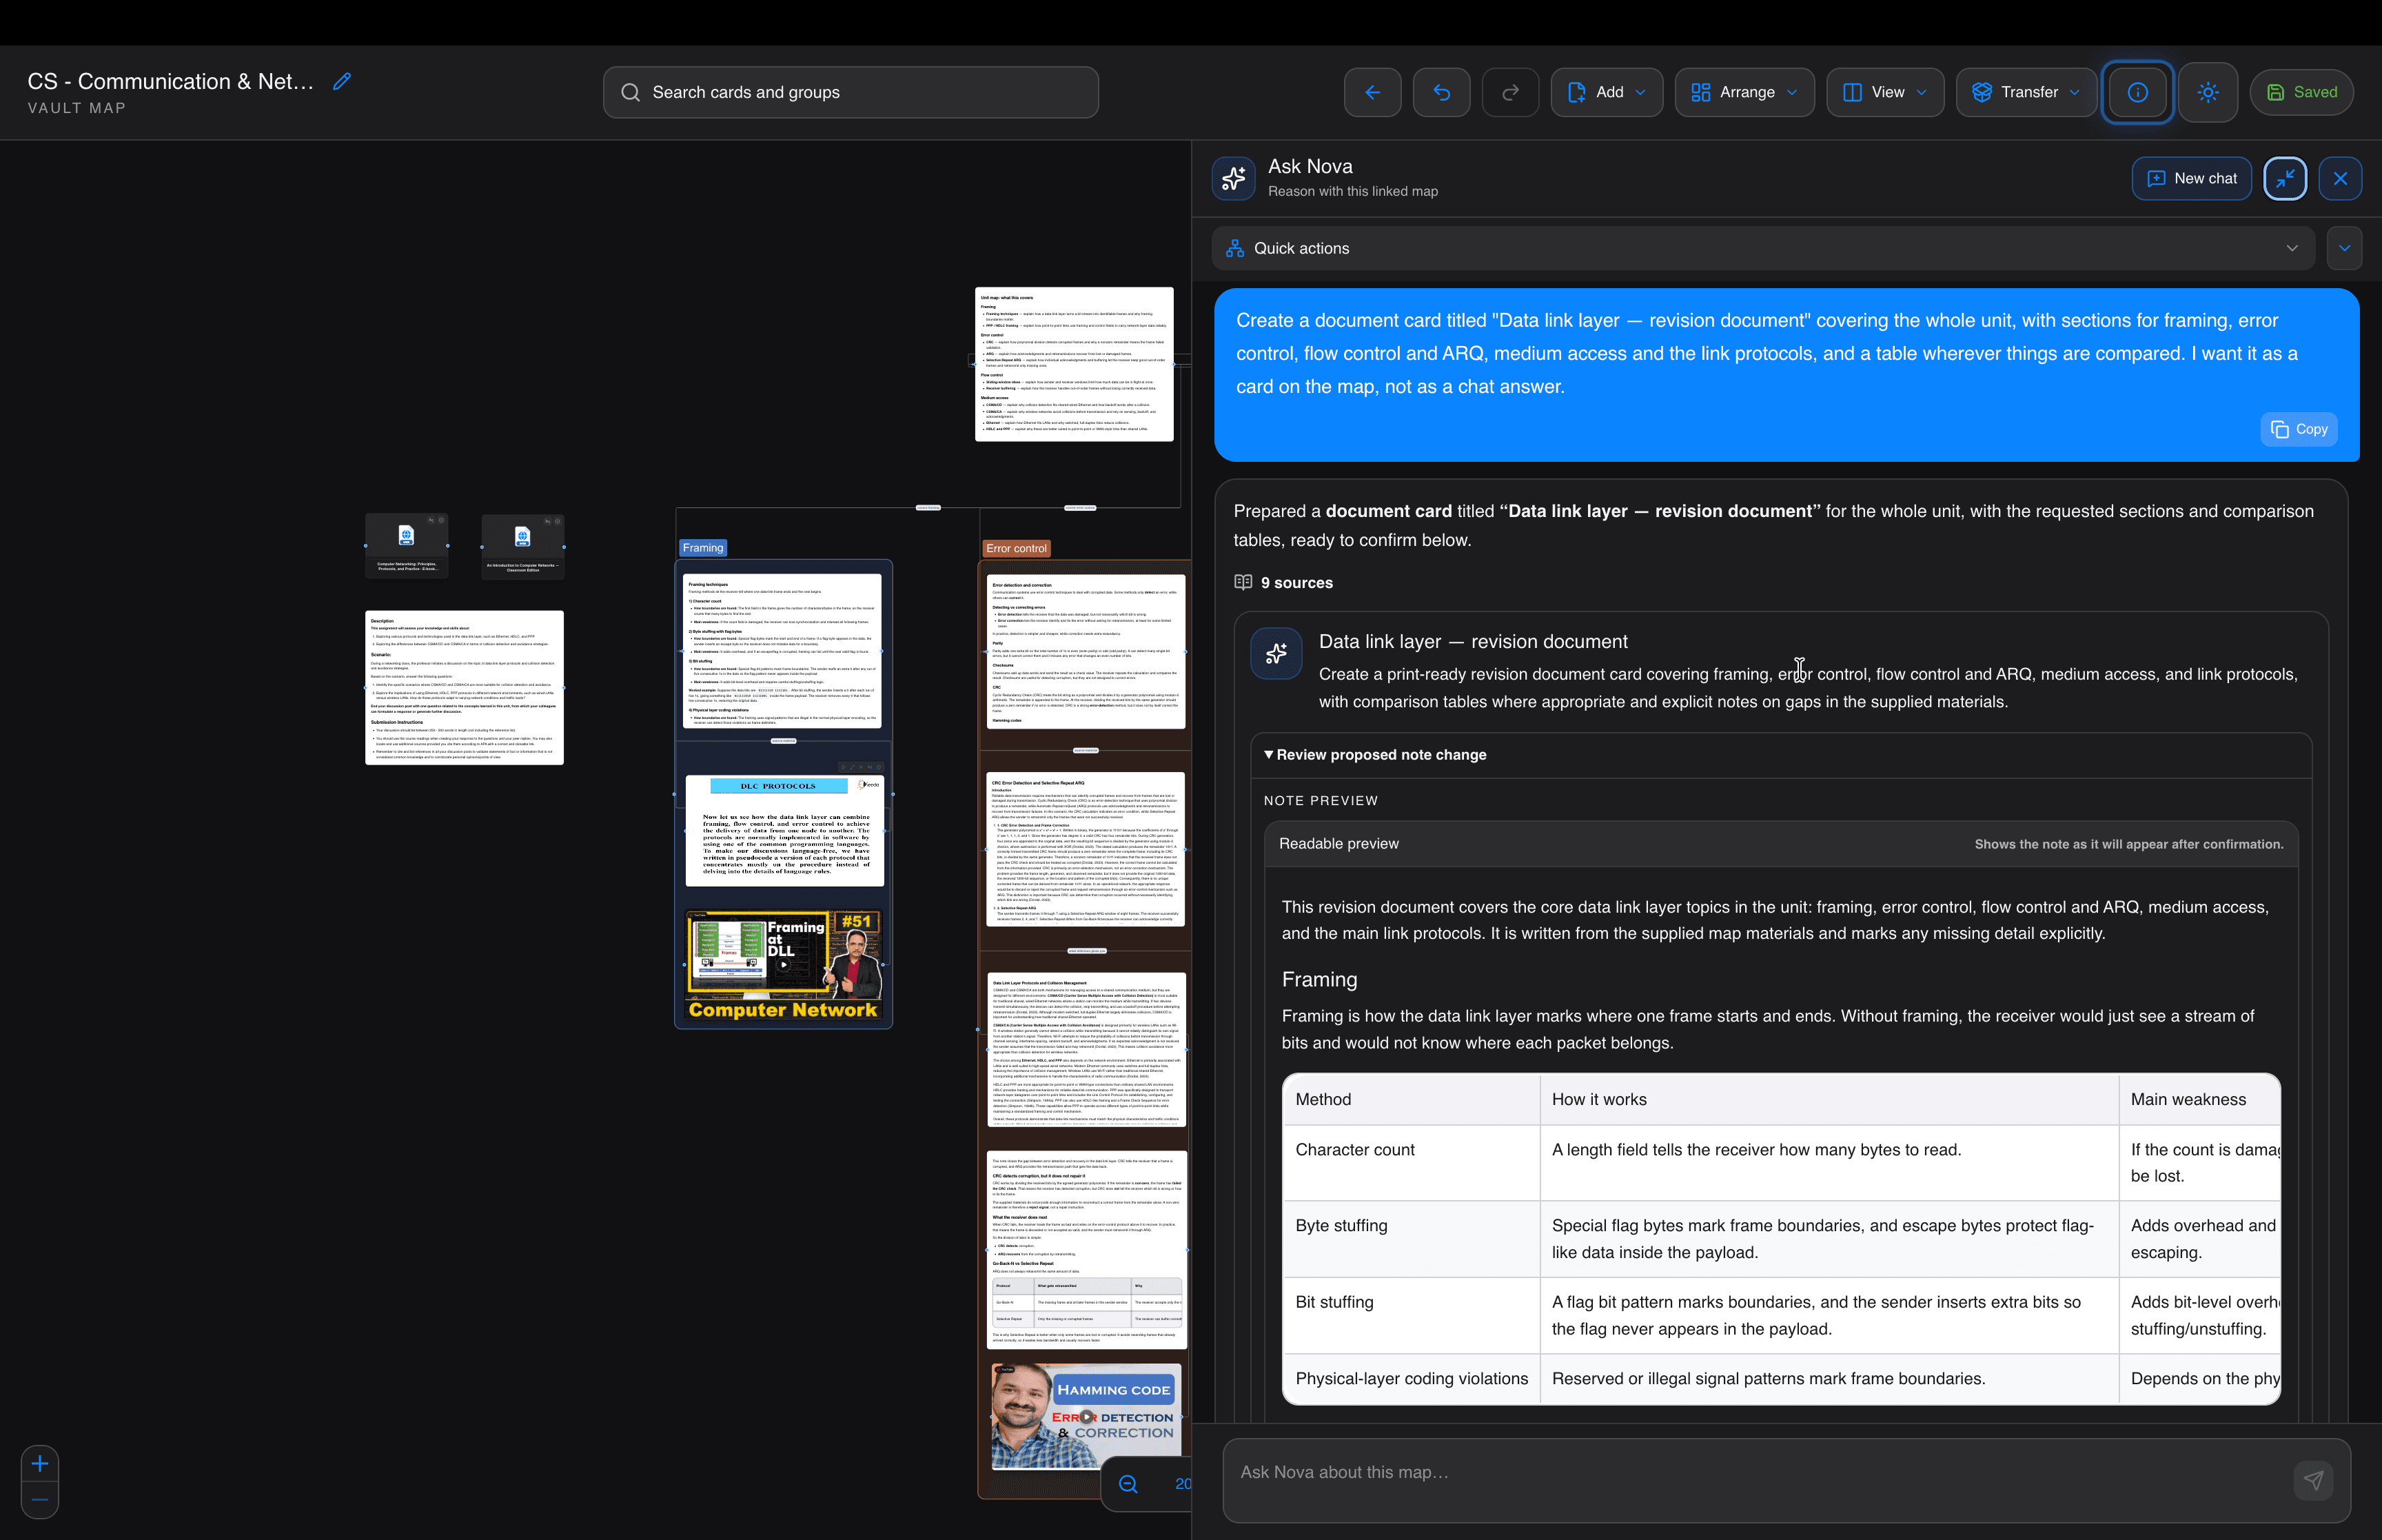Click the magnifier zoom-out icon near the canvas bottom
Viewport: 2382px width, 1540px height.
tap(1128, 1484)
